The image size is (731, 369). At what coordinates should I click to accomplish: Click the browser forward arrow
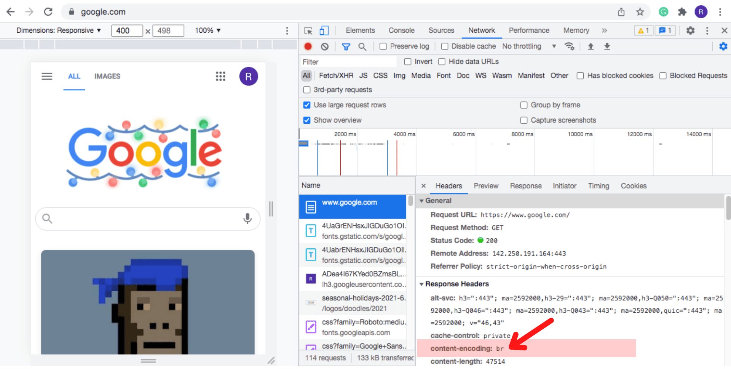(x=29, y=12)
